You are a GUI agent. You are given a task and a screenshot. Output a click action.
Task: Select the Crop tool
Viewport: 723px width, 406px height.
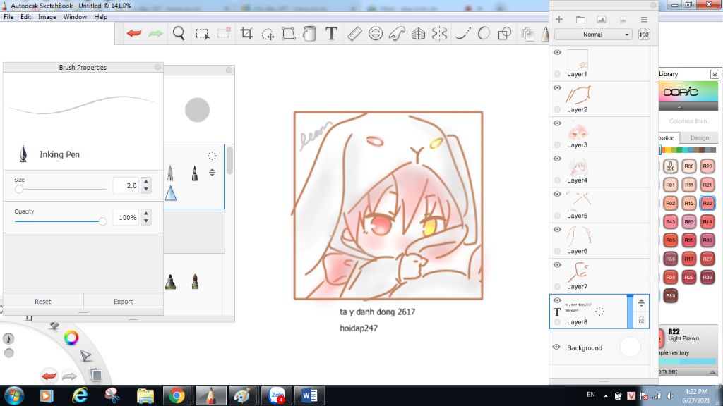coord(246,33)
